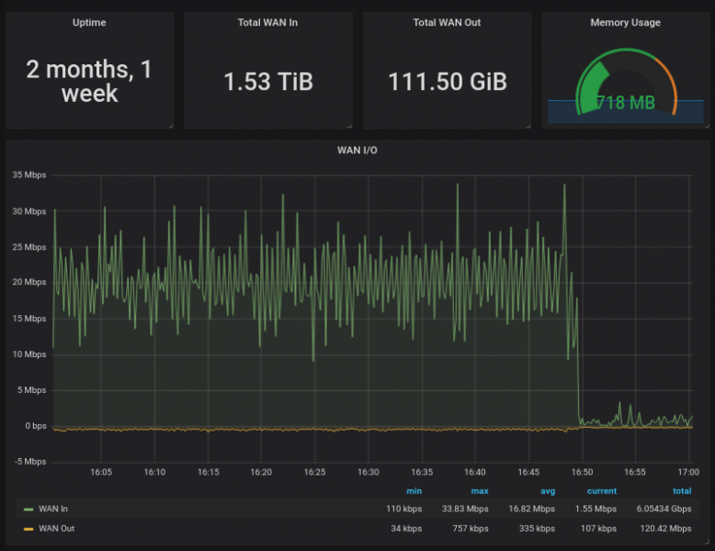
Task: Click the Total WAN Out panel resize handle
Action: (x=528, y=126)
